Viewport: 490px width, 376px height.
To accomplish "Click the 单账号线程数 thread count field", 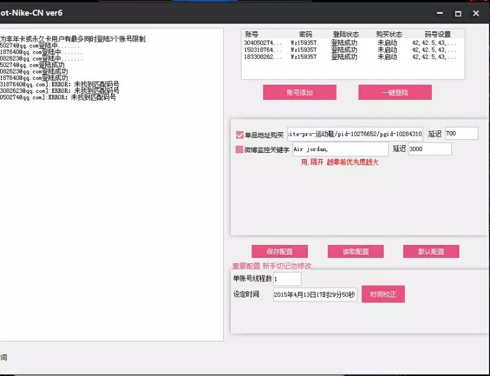I will coord(287,279).
